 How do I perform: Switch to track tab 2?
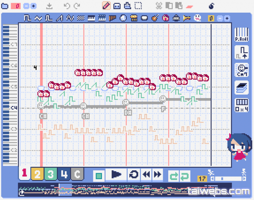click(x=37, y=174)
